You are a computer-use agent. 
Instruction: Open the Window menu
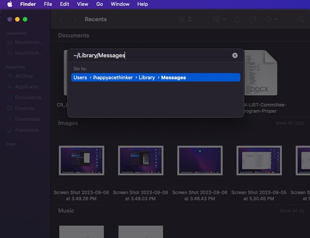[x=120, y=4]
